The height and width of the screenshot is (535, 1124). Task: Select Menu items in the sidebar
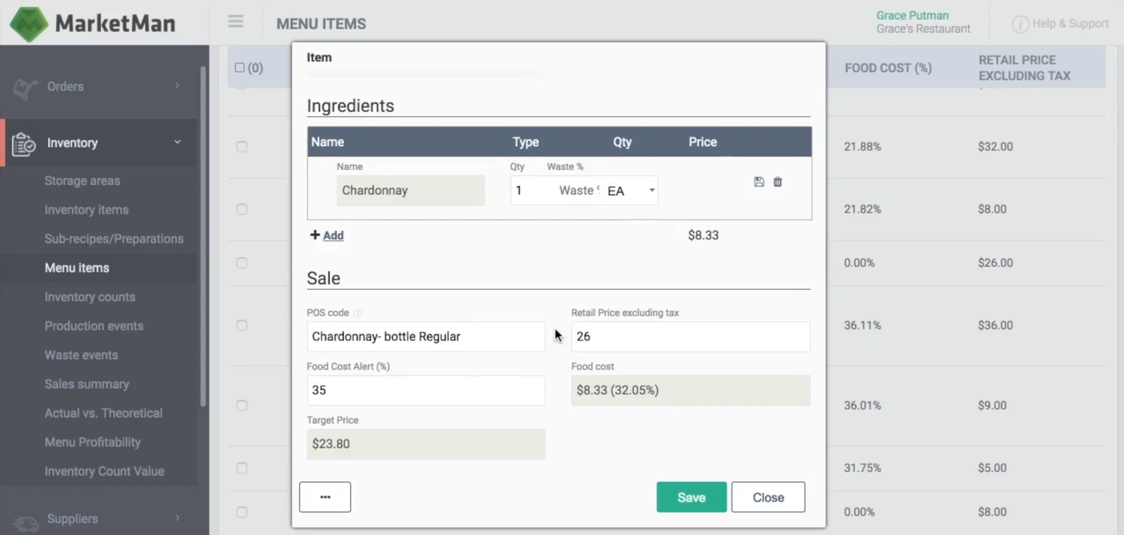76,267
